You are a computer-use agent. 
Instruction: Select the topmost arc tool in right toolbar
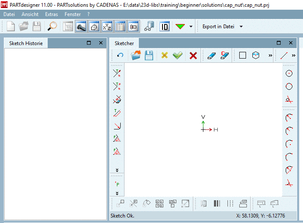tap(289, 117)
